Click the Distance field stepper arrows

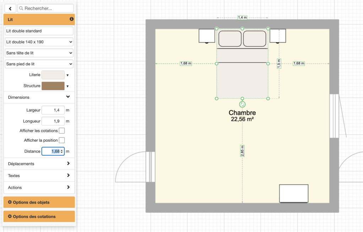click(61, 151)
